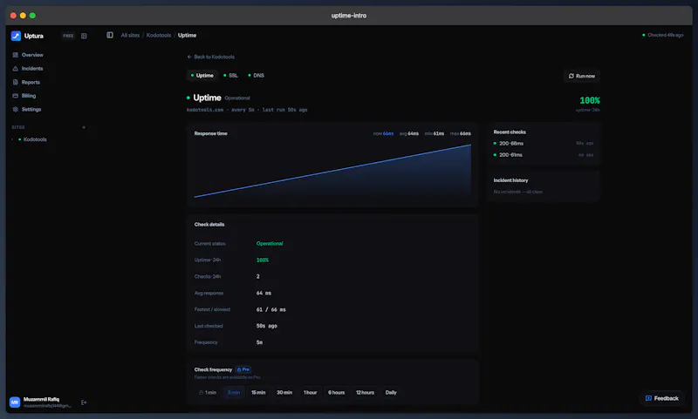Click the Billing card icon
Image resolution: width=698 pixels, height=419 pixels.
(16, 96)
